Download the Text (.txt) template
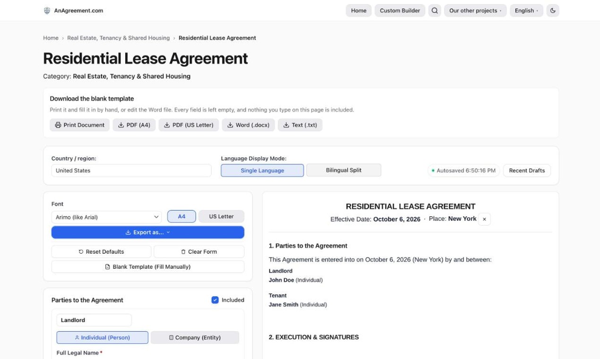Screen dimensions: 600x359 click(x=300, y=125)
